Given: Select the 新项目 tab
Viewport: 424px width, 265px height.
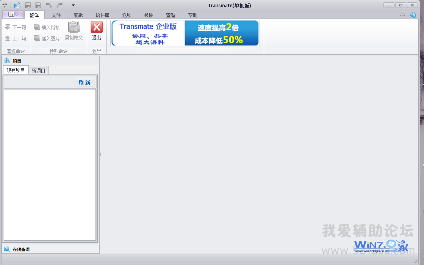Looking at the screenshot, I should click(x=38, y=71).
